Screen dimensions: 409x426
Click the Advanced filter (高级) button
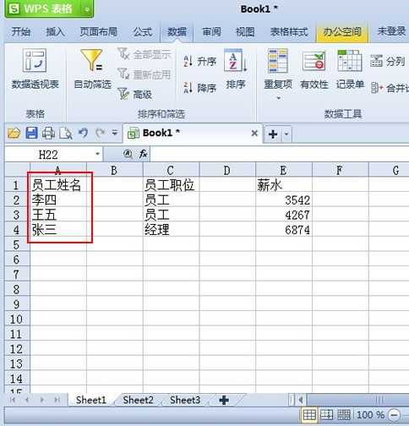[x=134, y=94]
